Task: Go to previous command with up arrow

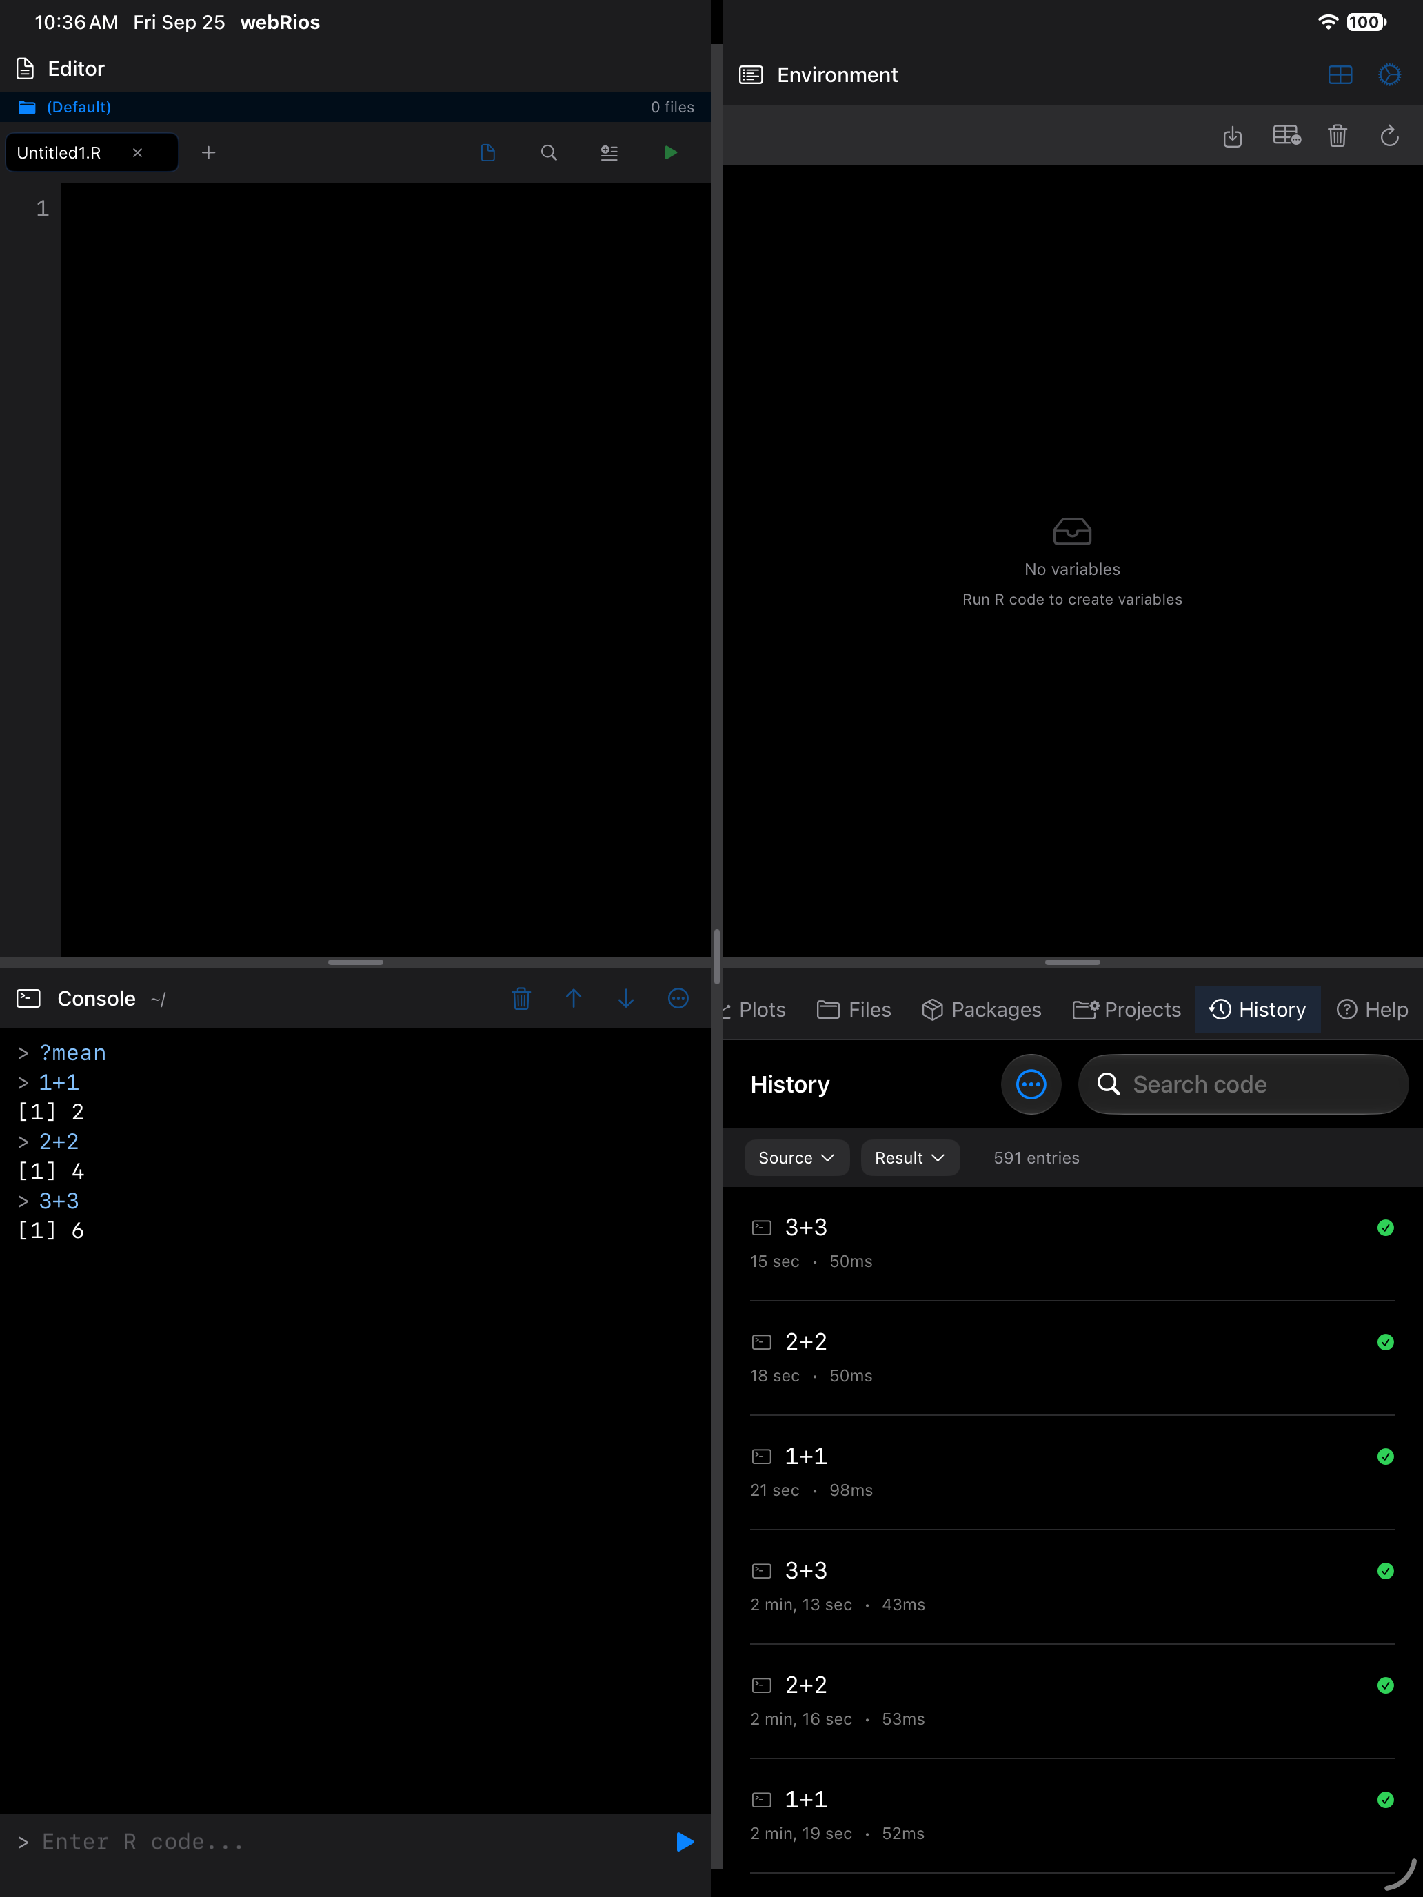Action: pyautogui.click(x=574, y=998)
